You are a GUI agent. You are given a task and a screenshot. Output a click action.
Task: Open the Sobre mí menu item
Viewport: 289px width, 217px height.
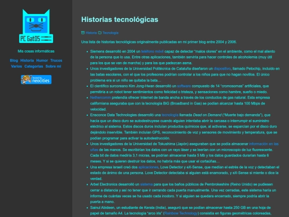point(54,66)
